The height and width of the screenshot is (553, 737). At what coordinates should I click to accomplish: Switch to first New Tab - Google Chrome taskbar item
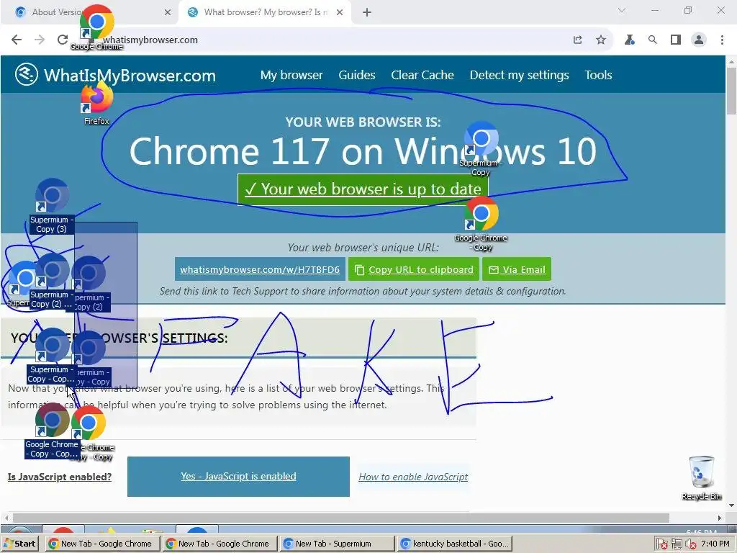coord(102,544)
